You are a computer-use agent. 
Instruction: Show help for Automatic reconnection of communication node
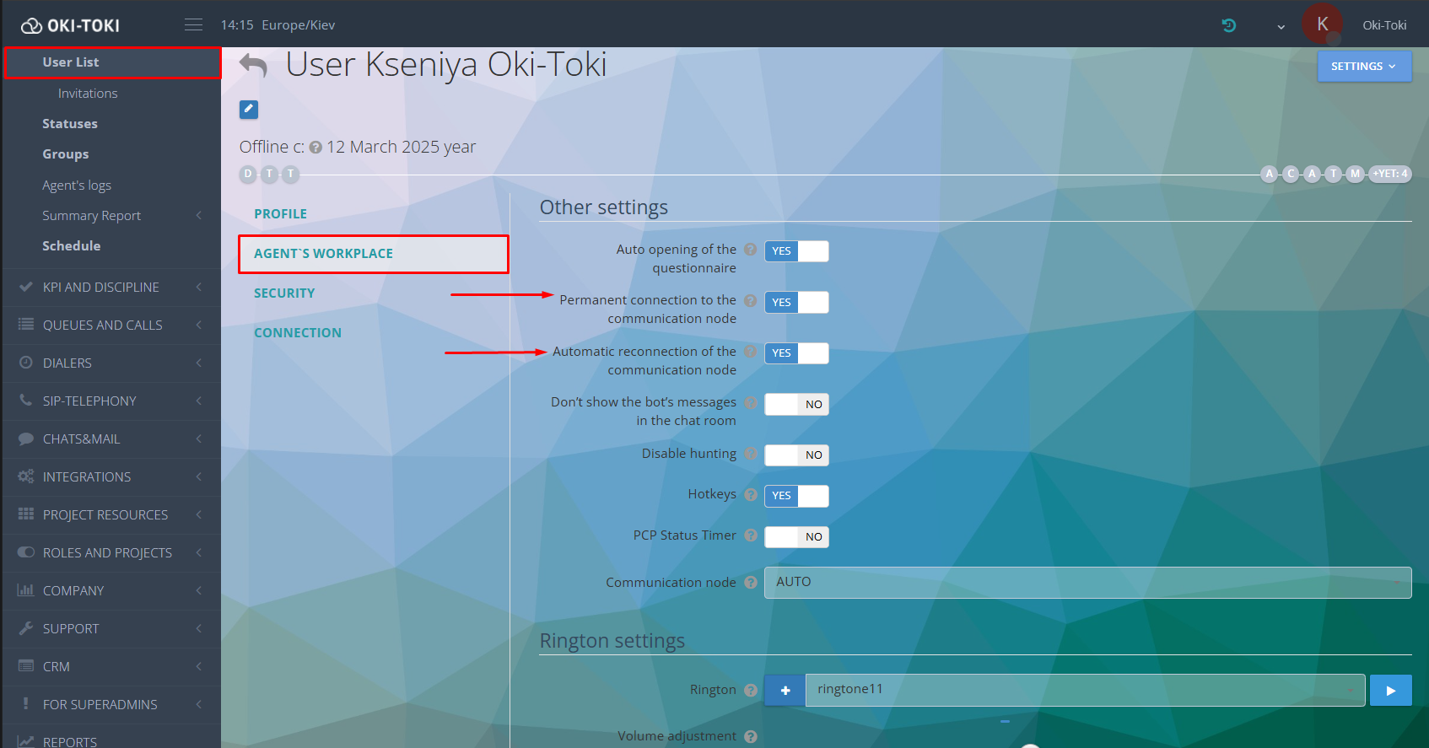click(751, 352)
